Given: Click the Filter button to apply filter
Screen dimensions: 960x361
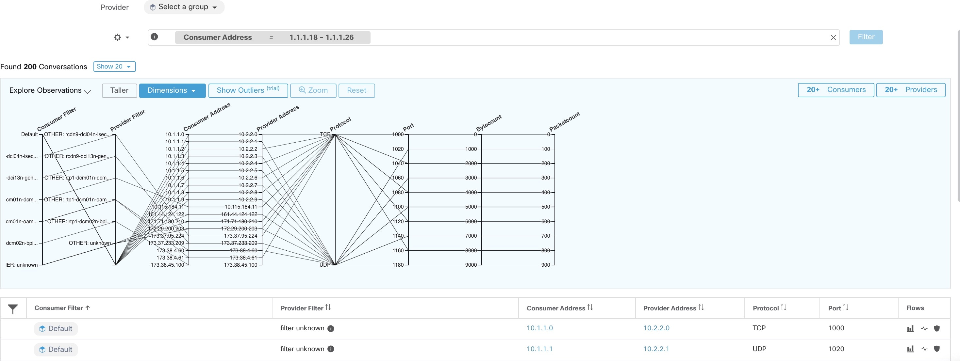Looking at the screenshot, I should [x=866, y=37].
